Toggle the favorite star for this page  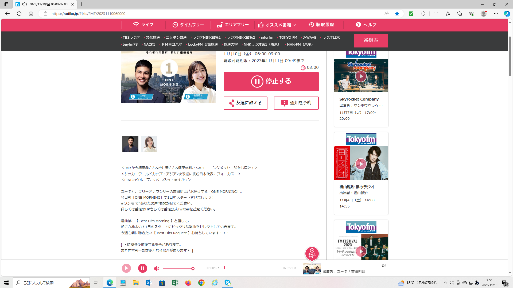397,14
